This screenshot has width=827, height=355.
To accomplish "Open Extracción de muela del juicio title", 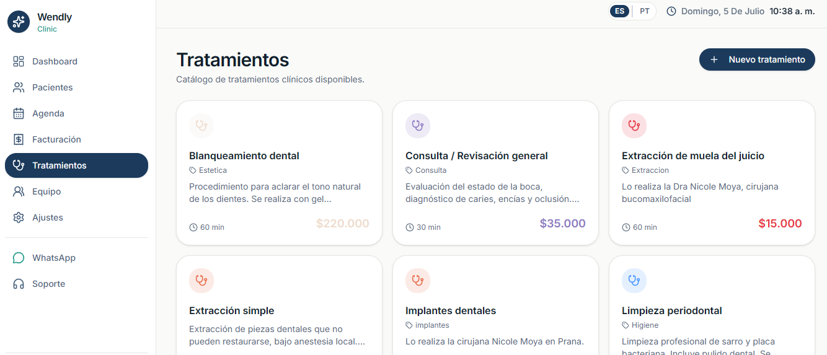I will point(693,156).
